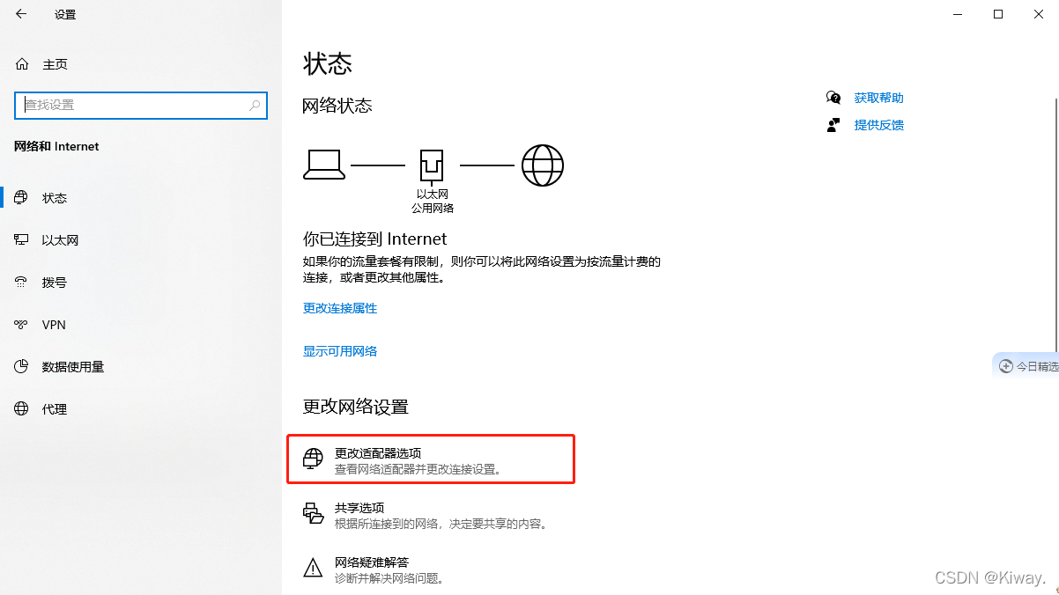Viewport: 1059px width, 595px height.
Task: Go back with the arrow button
Action: (20, 14)
